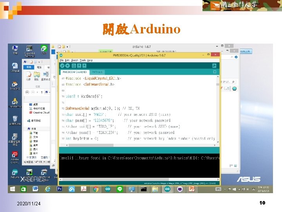
Task: Open the command prompt taskbar icon
Action: coord(143,189)
